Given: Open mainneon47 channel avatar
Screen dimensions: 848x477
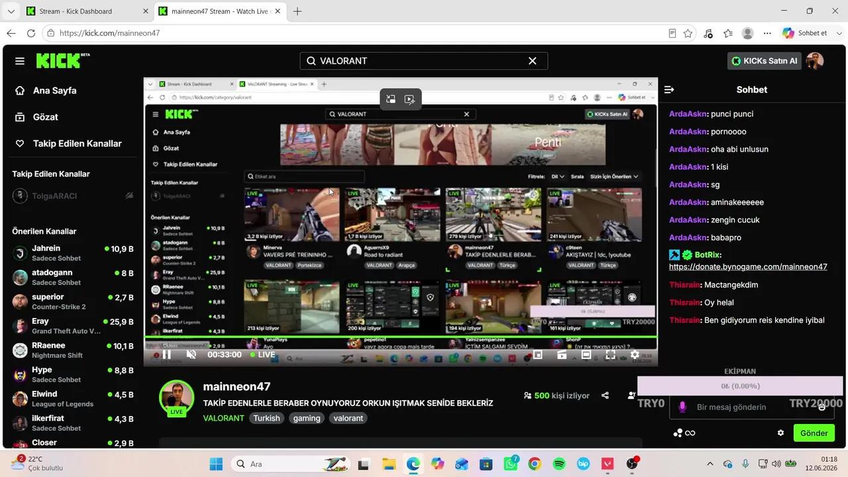Looking at the screenshot, I should pos(176,397).
